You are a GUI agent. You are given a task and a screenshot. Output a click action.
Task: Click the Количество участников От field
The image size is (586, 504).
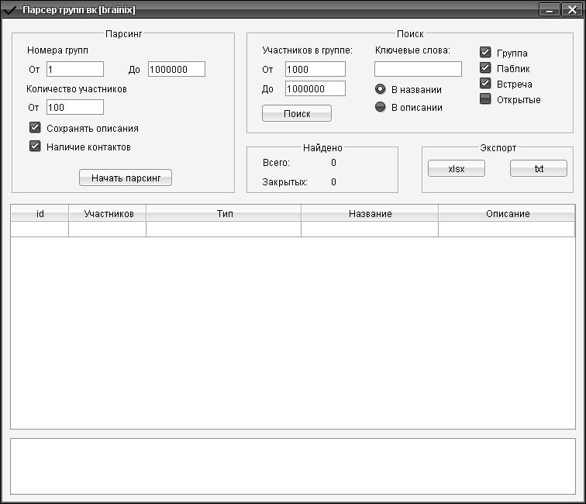click(x=74, y=108)
